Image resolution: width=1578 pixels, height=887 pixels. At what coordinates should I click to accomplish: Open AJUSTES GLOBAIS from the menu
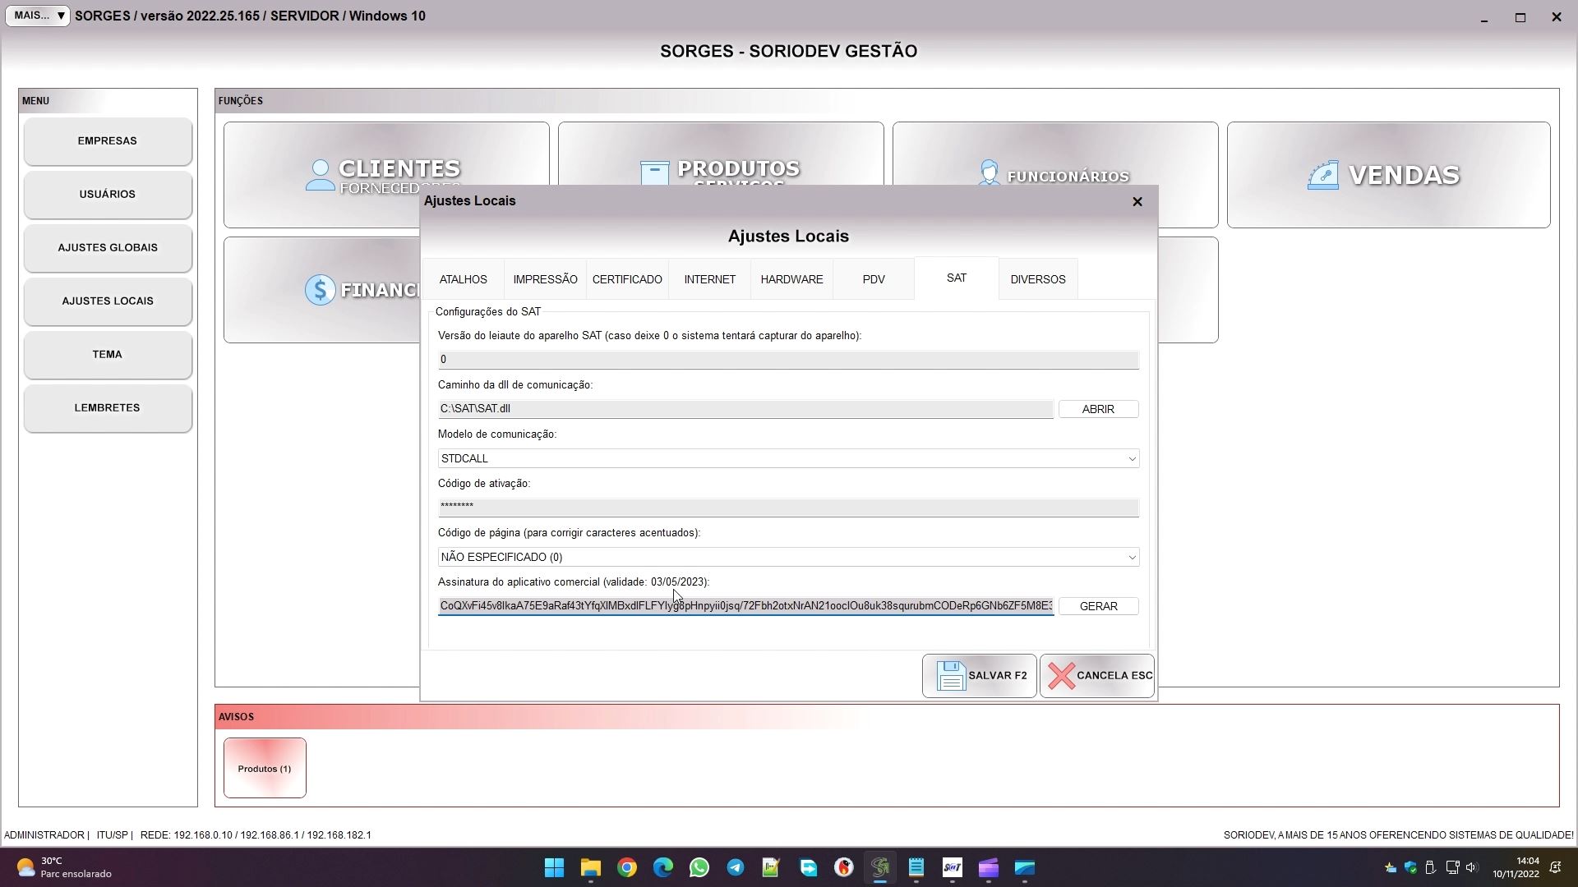pyautogui.click(x=108, y=247)
